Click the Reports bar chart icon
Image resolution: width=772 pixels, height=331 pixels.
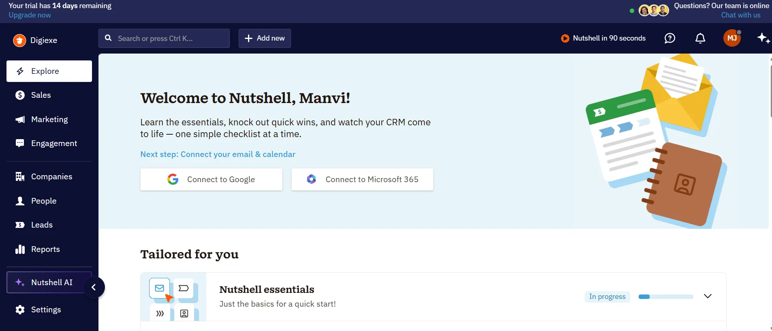(20, 249)
